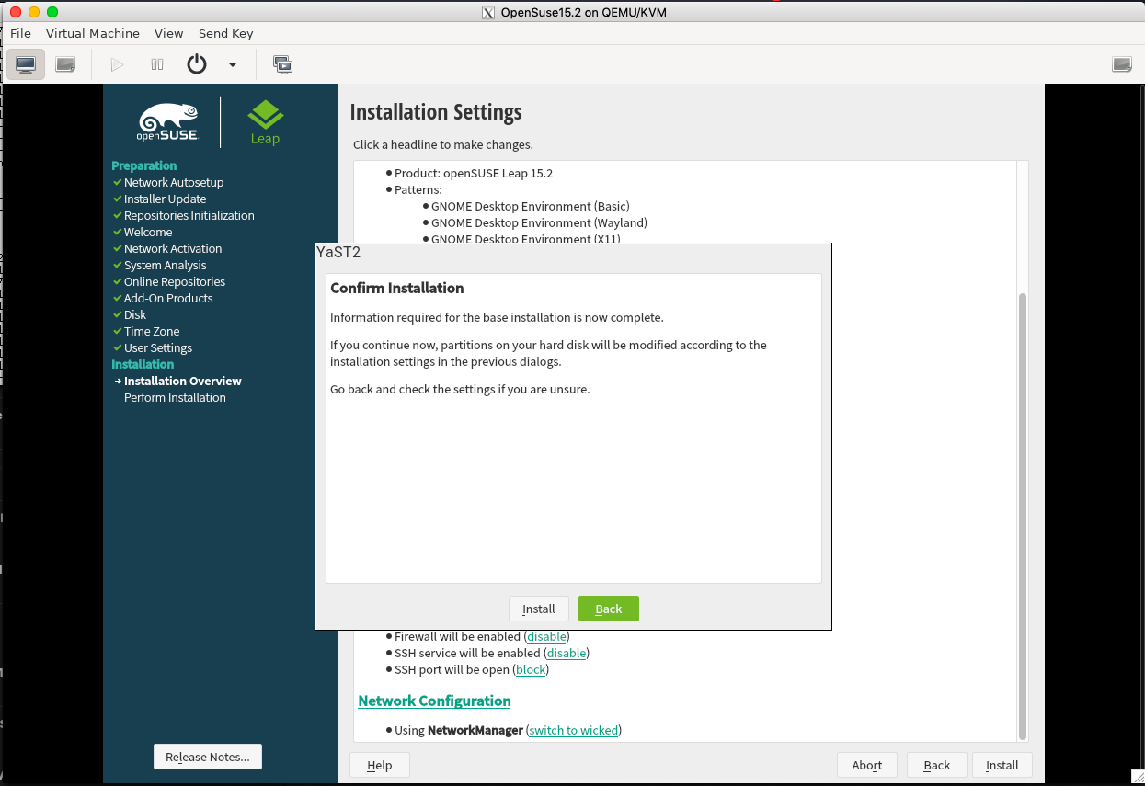1145x786 pixels.
Task: Open shutdown options dropdown arrow
Action: tap(233, 64)
